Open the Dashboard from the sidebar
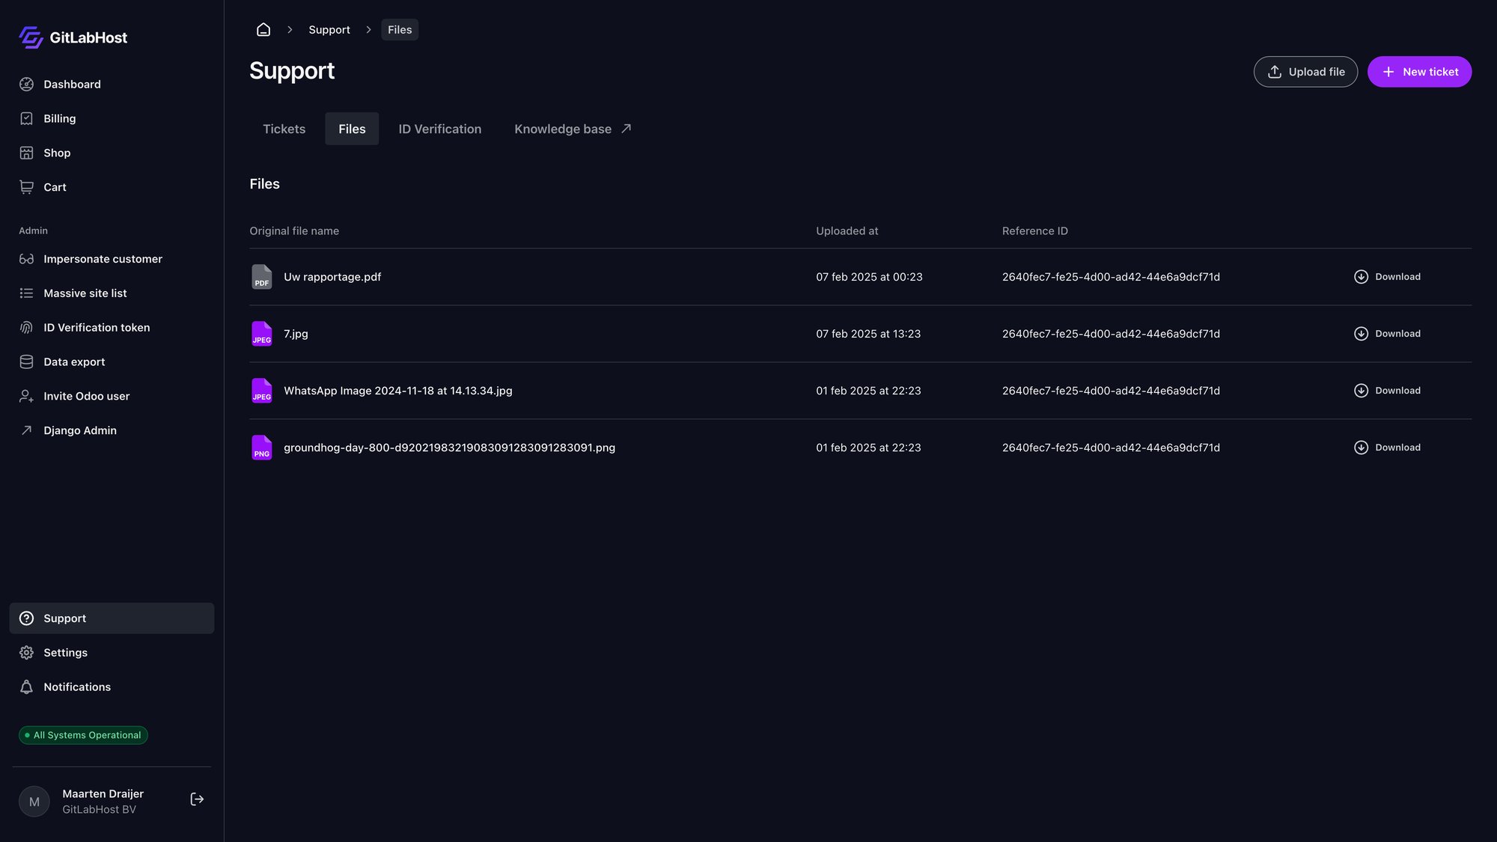The height and width of the screenshot is (842, 1497). tap(72, 84)
